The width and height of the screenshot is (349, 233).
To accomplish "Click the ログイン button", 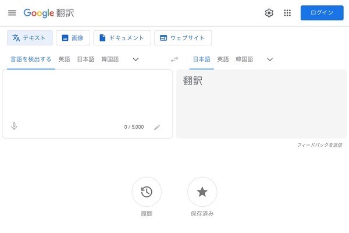I will (322, 13).
